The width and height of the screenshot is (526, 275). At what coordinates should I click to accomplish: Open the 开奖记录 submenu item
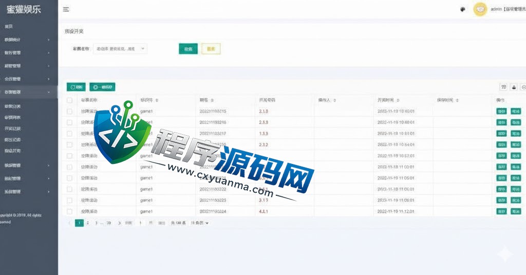point(29,129)
